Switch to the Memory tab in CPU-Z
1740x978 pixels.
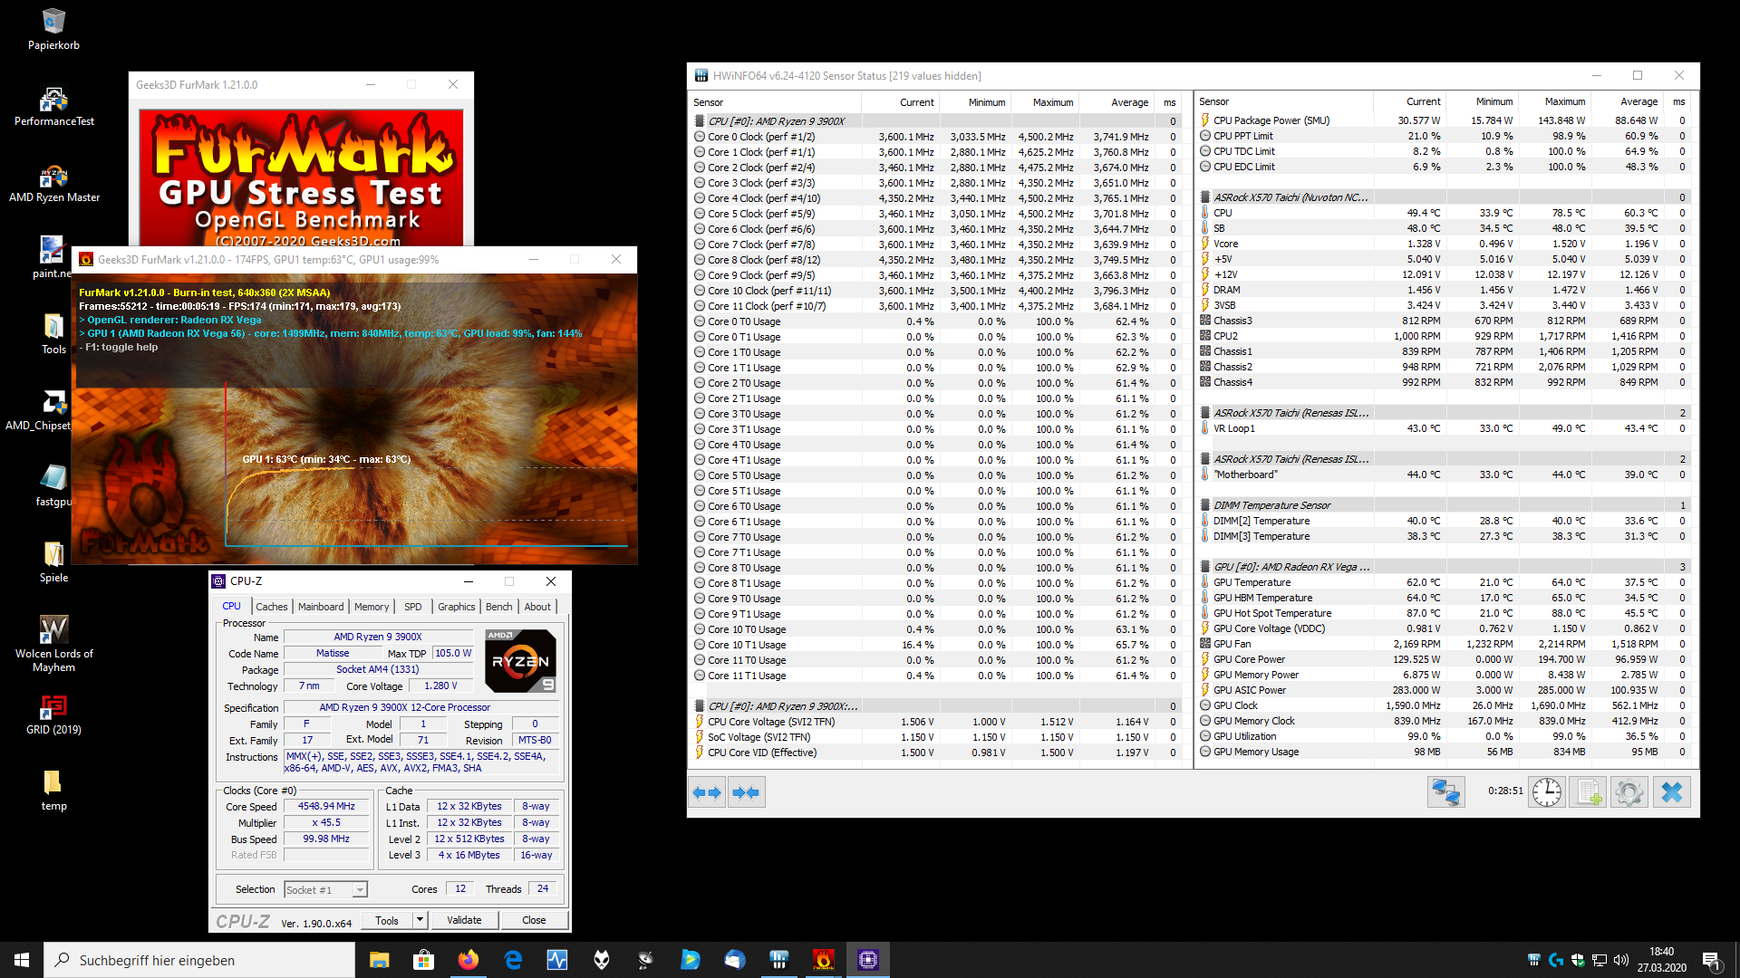(x=372, y=607)
